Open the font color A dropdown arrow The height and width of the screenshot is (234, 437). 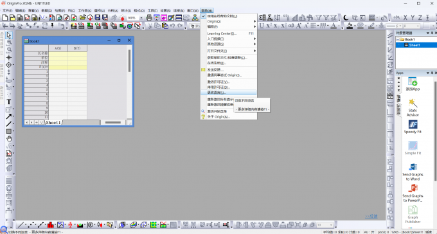click(339, 26)
